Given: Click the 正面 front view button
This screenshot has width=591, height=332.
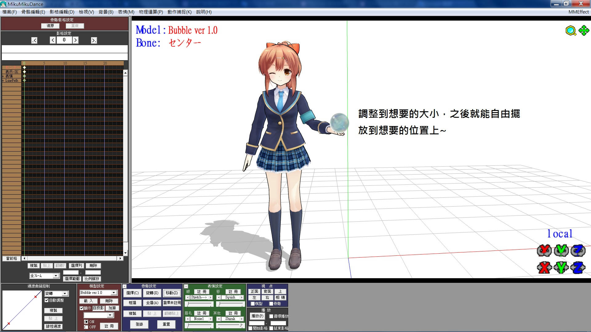Looking at the screenshot, I should point(255,291).
